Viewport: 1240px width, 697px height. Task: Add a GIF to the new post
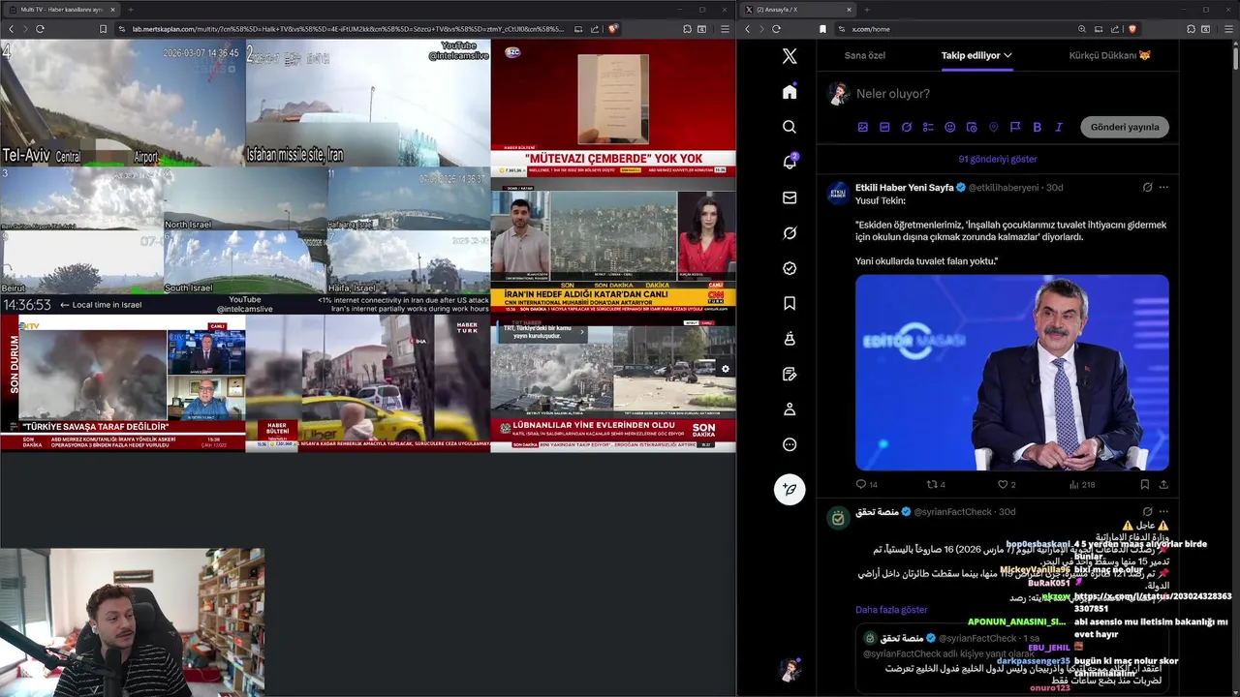(x=884, y=127)
